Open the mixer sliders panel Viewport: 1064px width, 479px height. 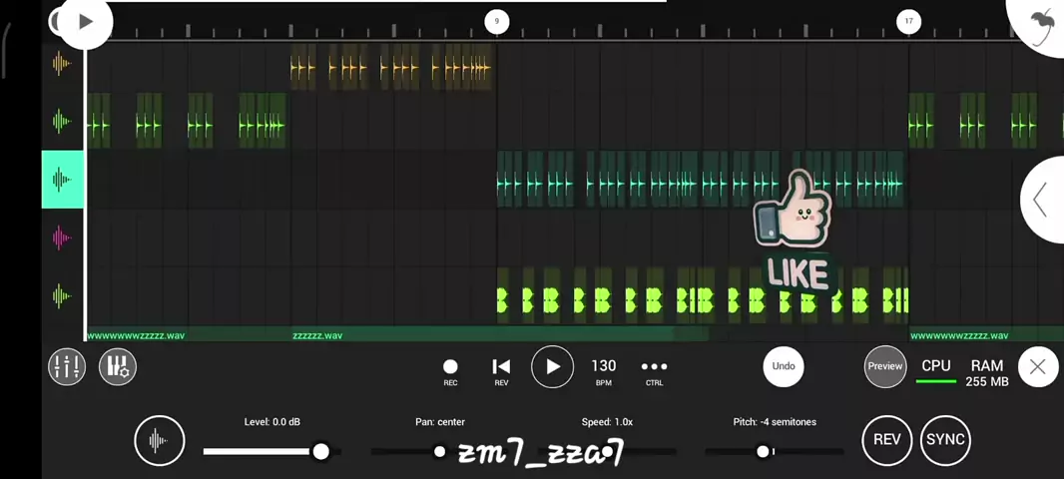click(x=67, y=367)
